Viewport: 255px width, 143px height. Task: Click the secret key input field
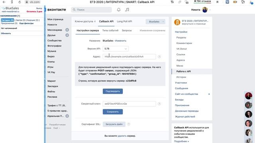point(129,104)
